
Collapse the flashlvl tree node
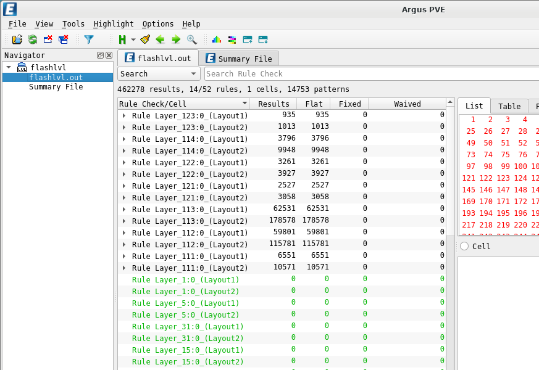coord(9,67)
